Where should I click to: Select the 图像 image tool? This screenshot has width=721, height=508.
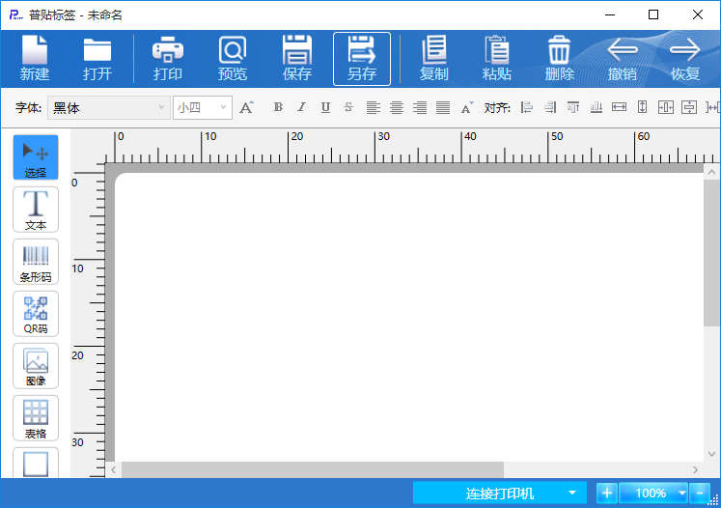[36, 366]
